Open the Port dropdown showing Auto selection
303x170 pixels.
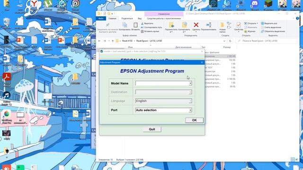163,110
